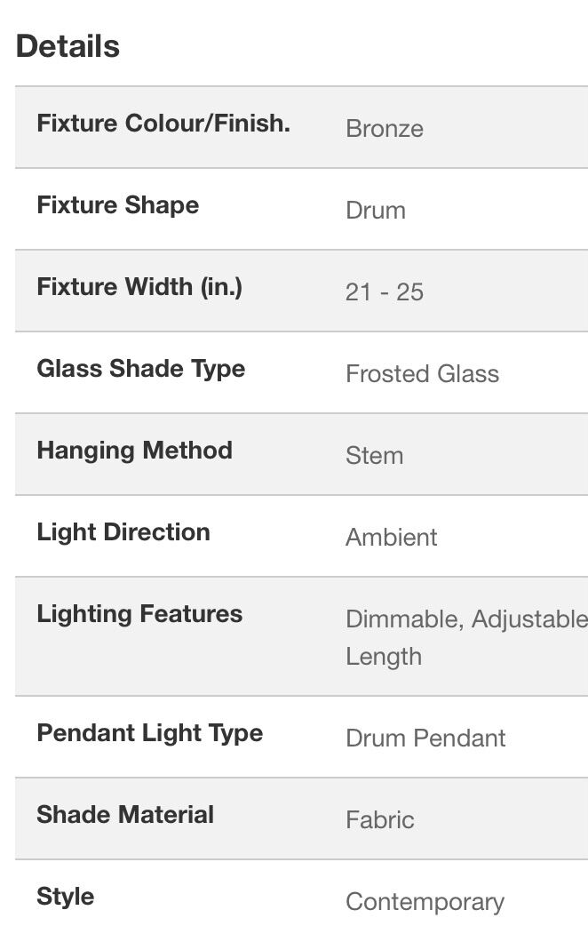This screenshot has height=934, width=588.
Task: Select the Hanging Method label
Action: [134, 451]
